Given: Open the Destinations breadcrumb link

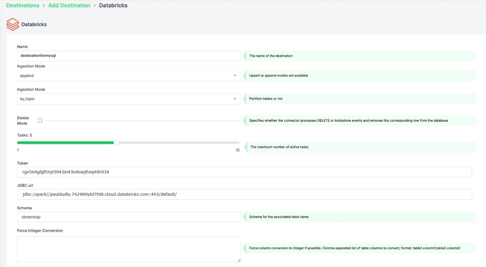Looking at the screenshot, I should click(23, 5).
